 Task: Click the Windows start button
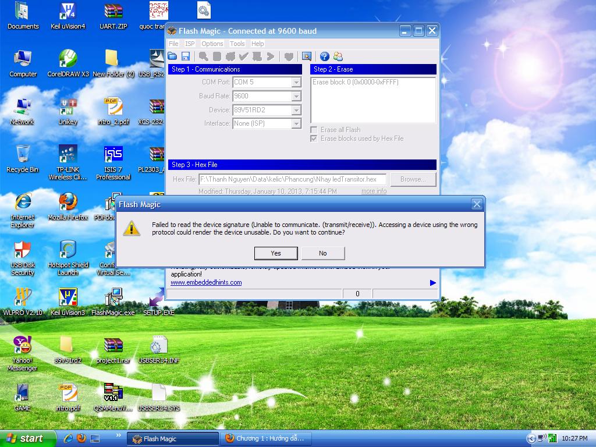(28, 438)
